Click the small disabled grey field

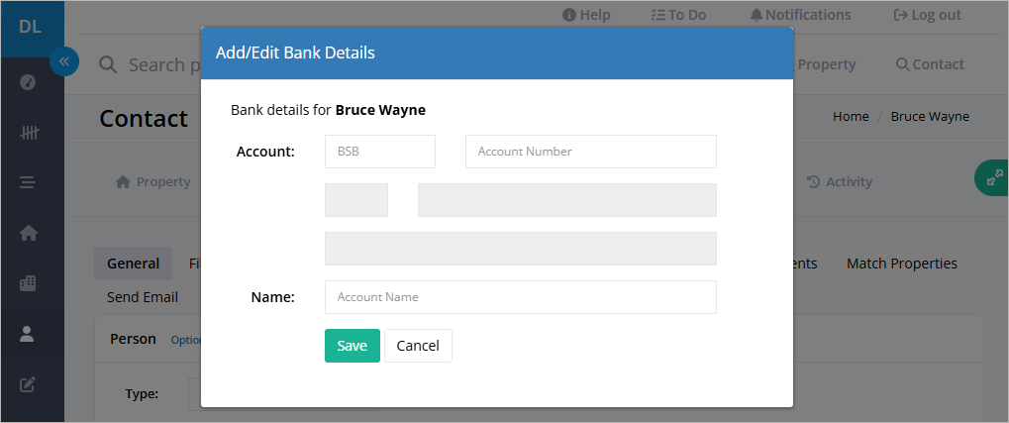click(x=356, y=199)
